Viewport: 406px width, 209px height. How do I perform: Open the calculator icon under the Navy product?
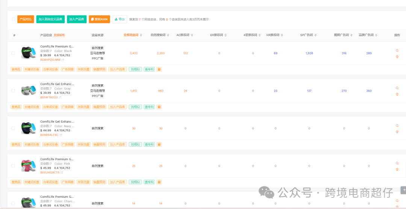click(x=159, y=144)
